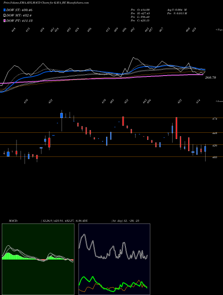Click the 'Pre L: 396.40' low value
The height and width of the screenshot is (295, 223).
(140, 17)
